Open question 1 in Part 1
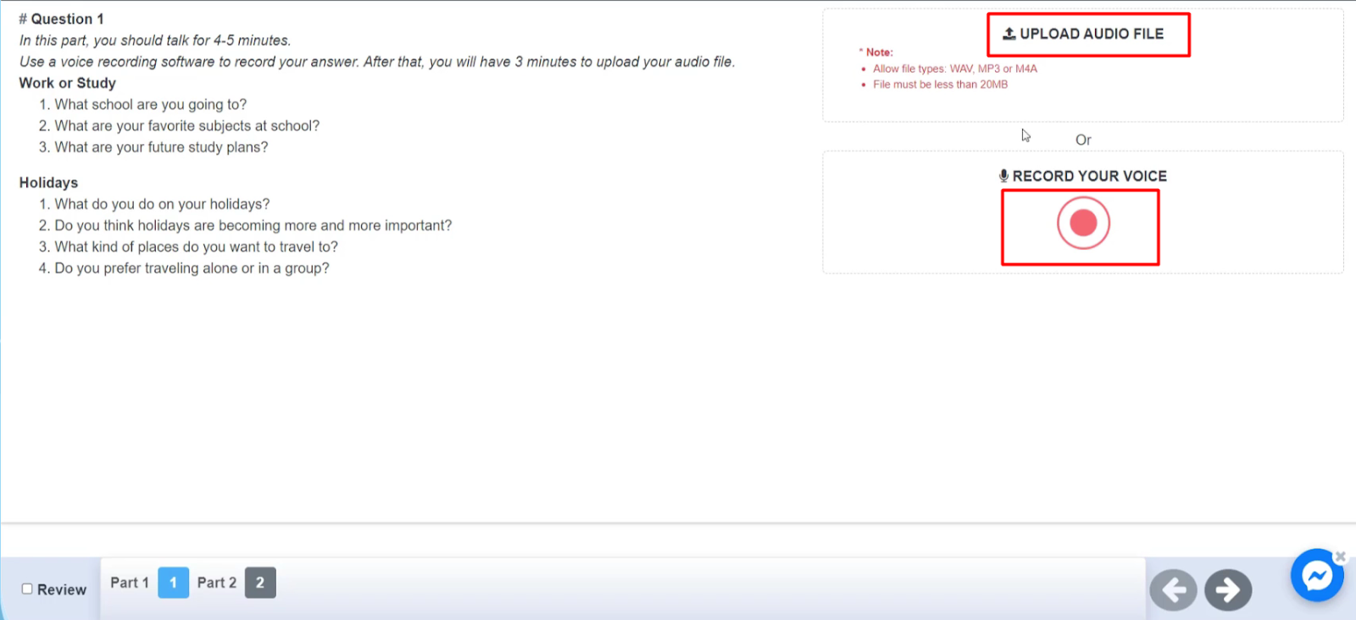Screen dimensions: 1356x620 coord(173,583)
